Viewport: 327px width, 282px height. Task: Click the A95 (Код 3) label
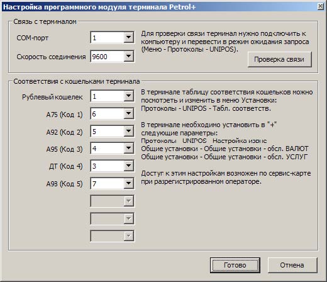(x=64, y=149)
